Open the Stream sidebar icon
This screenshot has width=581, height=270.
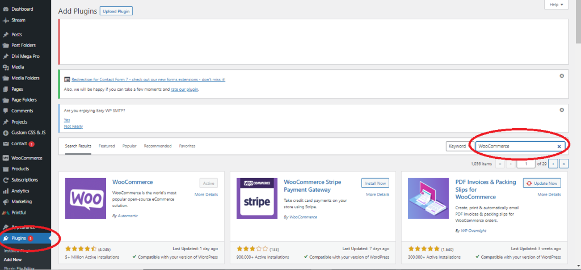tap(6, 20)
